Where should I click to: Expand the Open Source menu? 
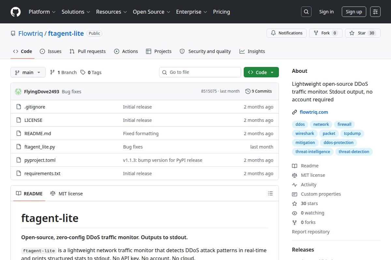pos(152,12)
